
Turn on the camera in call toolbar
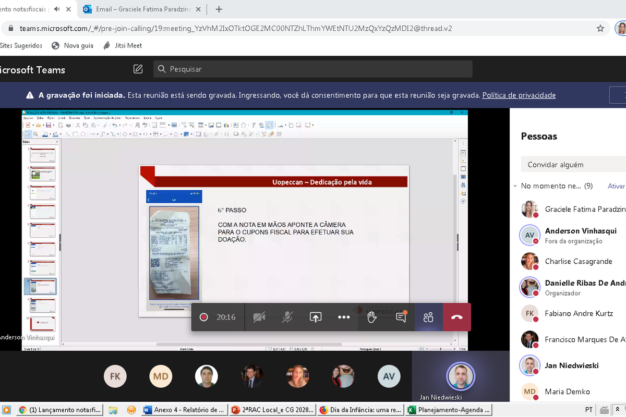pos(259,317)
